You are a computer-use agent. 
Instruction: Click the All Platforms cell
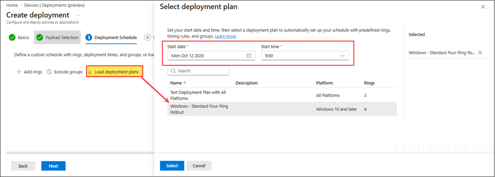click(328, 95)
